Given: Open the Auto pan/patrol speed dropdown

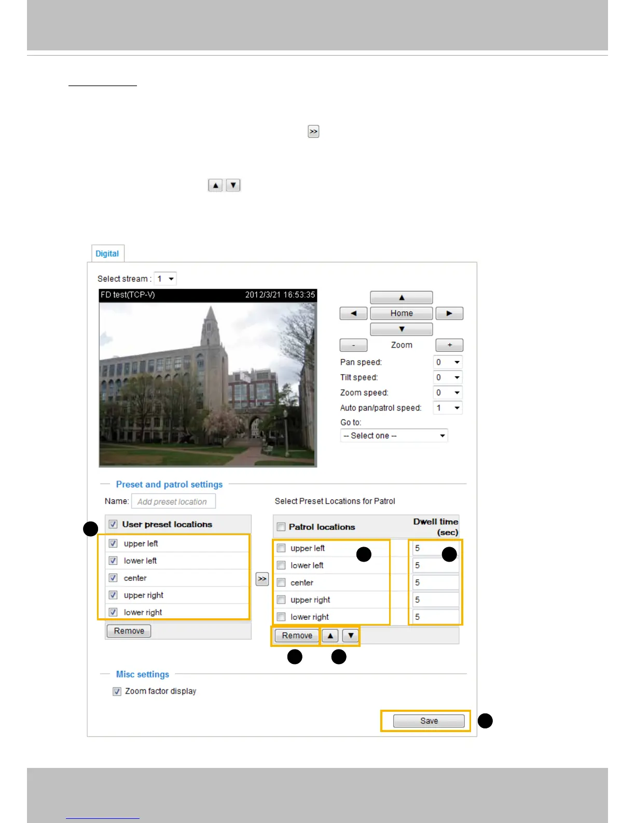Looking at the screenshot, I should (x=447, y=408).
